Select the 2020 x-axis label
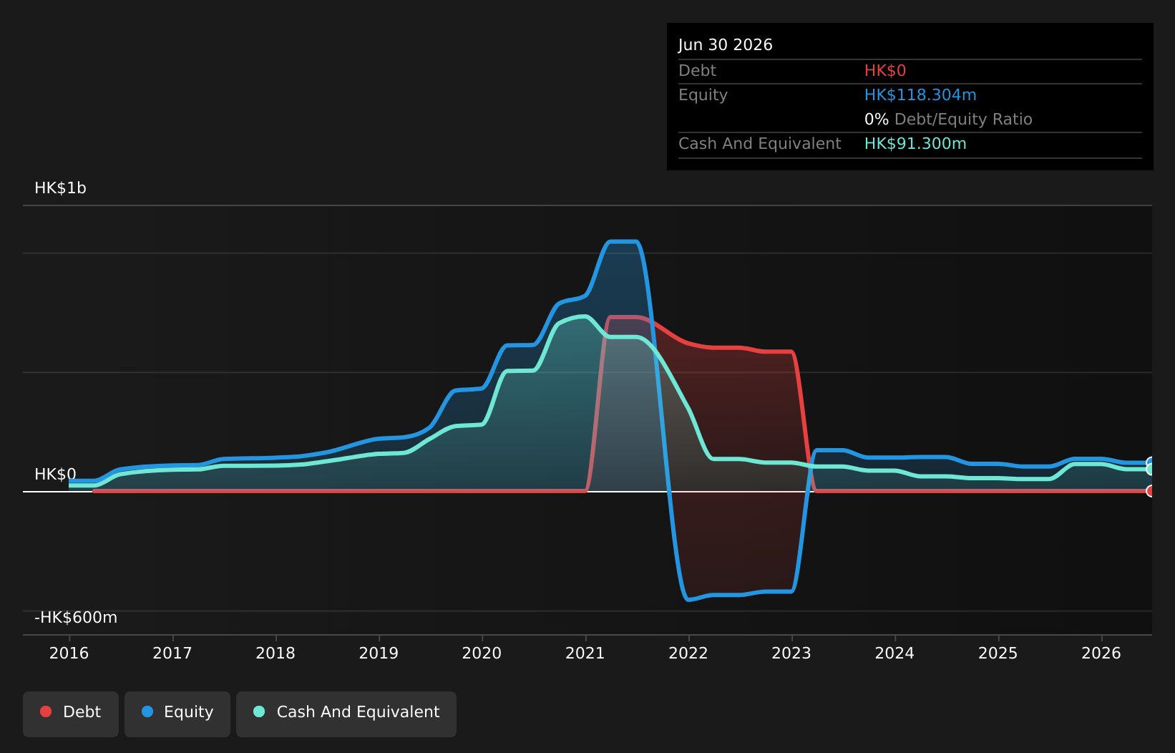This screenshot has height=753, width=1175. pos(482,653)
